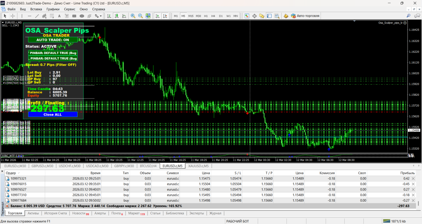Select the Text label tool
This screenshot has height=224, width=422.
point(67,16)
